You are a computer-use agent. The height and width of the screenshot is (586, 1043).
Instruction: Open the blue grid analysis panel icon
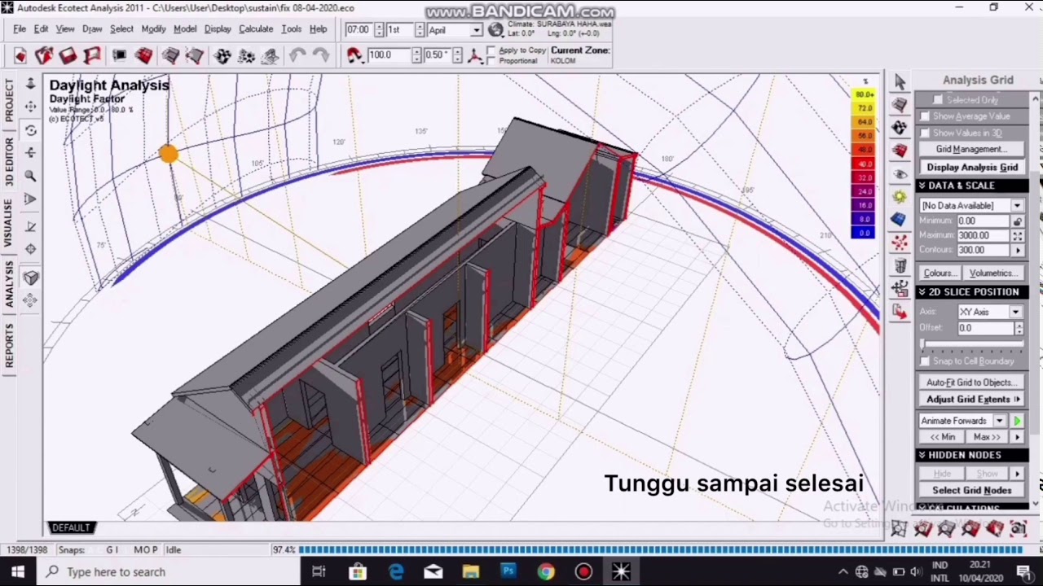(900, 219)
